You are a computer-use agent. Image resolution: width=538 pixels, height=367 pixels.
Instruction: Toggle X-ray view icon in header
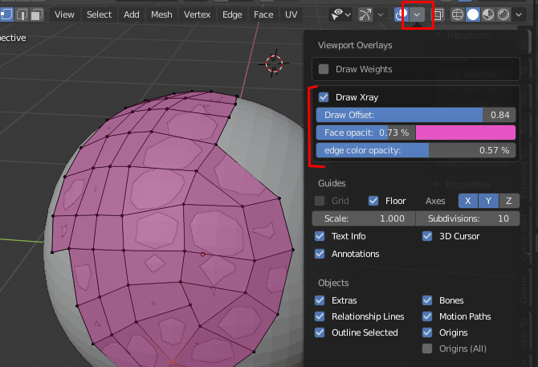438,14
